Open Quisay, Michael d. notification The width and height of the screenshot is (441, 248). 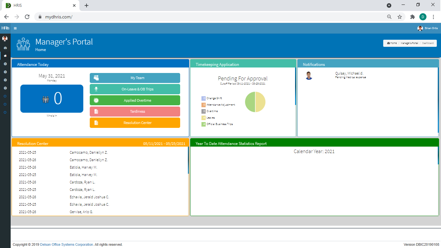click(x=349, y=74)
